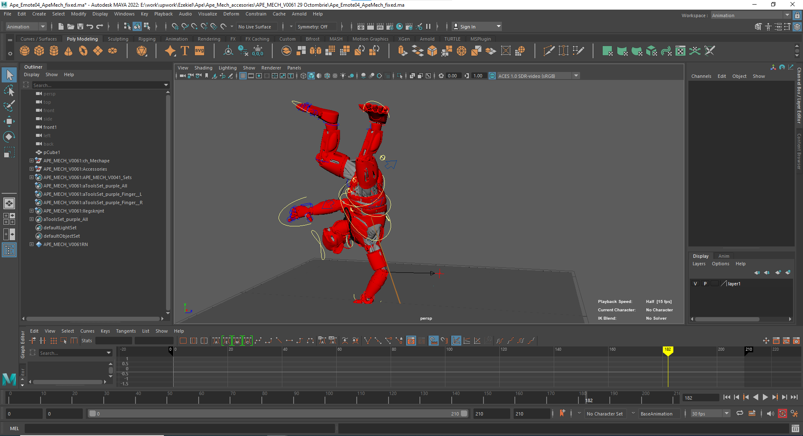Viewport: 803px width, 436px height.
Task: Switch to the Rigging shelf tab
Action: 147,39
